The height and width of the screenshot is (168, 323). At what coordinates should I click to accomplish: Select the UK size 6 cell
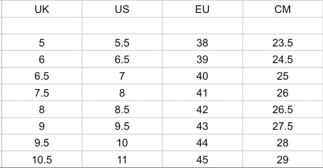coord(42,60)
